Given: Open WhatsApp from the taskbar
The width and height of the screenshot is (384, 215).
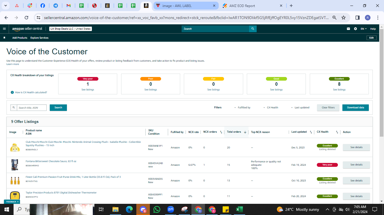Looking at the screenshot, I should [157, 209].
